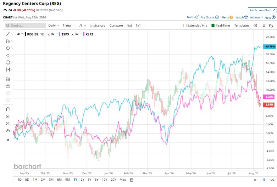Open the Daily frequency dropdown
Screen dimensions: 277x187
click(54, 25)
